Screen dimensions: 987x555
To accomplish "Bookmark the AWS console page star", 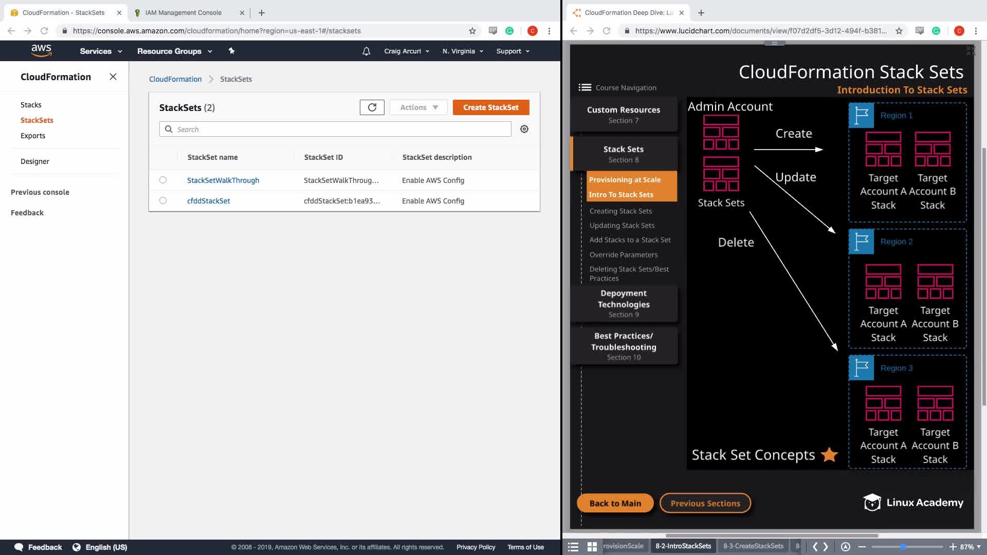I will point(472,31).
